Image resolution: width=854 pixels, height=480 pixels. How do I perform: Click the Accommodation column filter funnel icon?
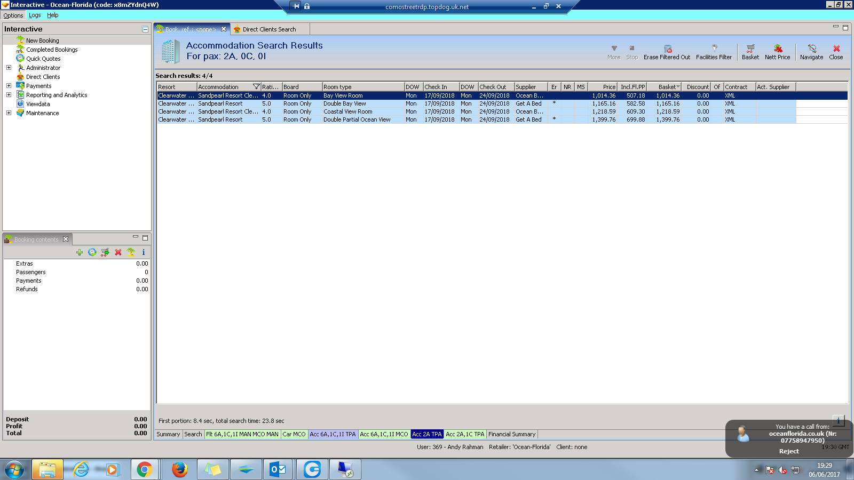[256, 87]
